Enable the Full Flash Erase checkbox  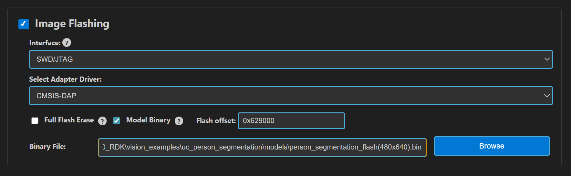(x=35, y=121)
